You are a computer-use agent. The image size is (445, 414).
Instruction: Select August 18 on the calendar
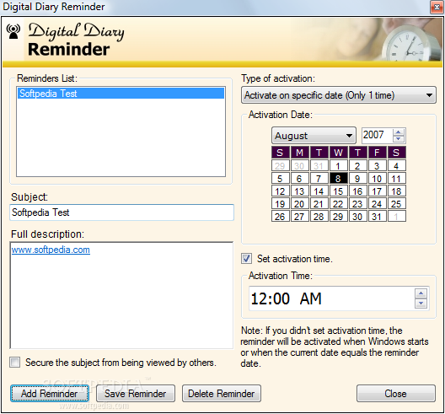(x=396, y=191)
